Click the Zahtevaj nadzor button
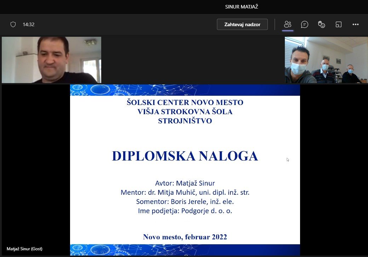Screen dimensions: 368x257 242,24
